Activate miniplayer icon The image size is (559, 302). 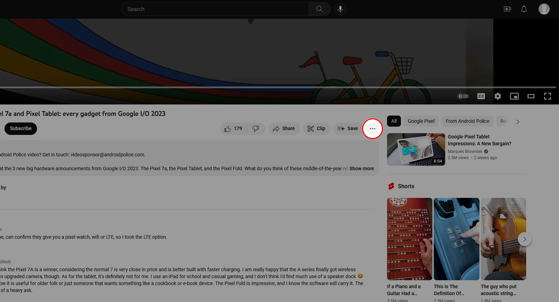coord(514,96)
